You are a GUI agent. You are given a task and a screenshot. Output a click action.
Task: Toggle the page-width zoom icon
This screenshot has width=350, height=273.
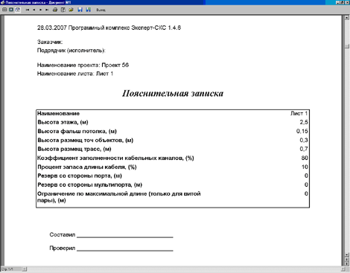18,10
